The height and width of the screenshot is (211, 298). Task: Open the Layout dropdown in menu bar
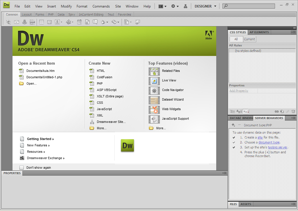(162, 6)
